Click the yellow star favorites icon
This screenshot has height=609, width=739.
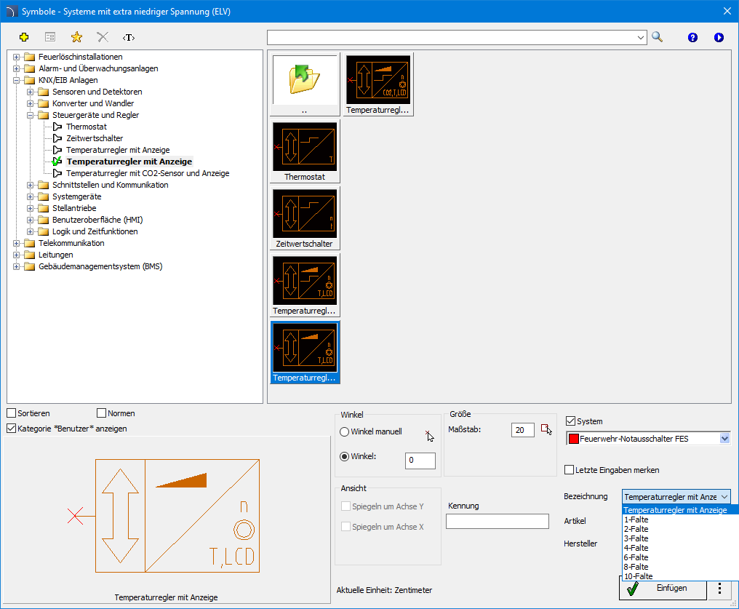[76, 37]
